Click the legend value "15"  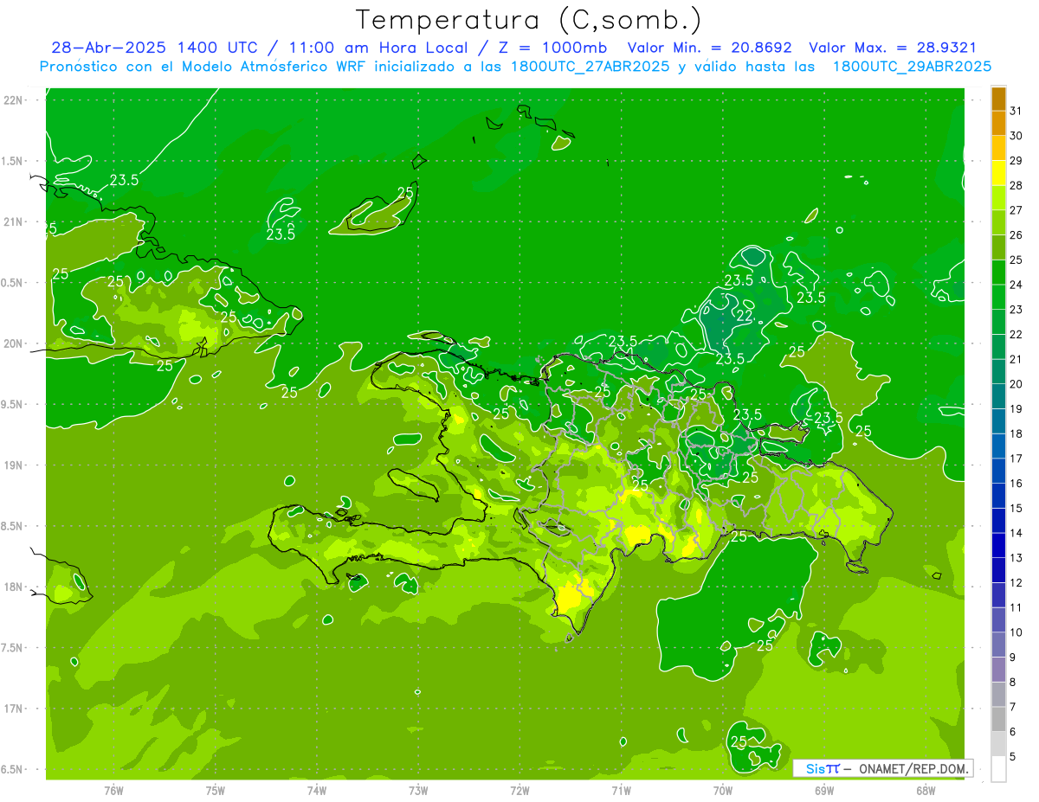[1016, 509]
